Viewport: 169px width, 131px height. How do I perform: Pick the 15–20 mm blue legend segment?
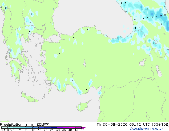[x=41, y=128]
